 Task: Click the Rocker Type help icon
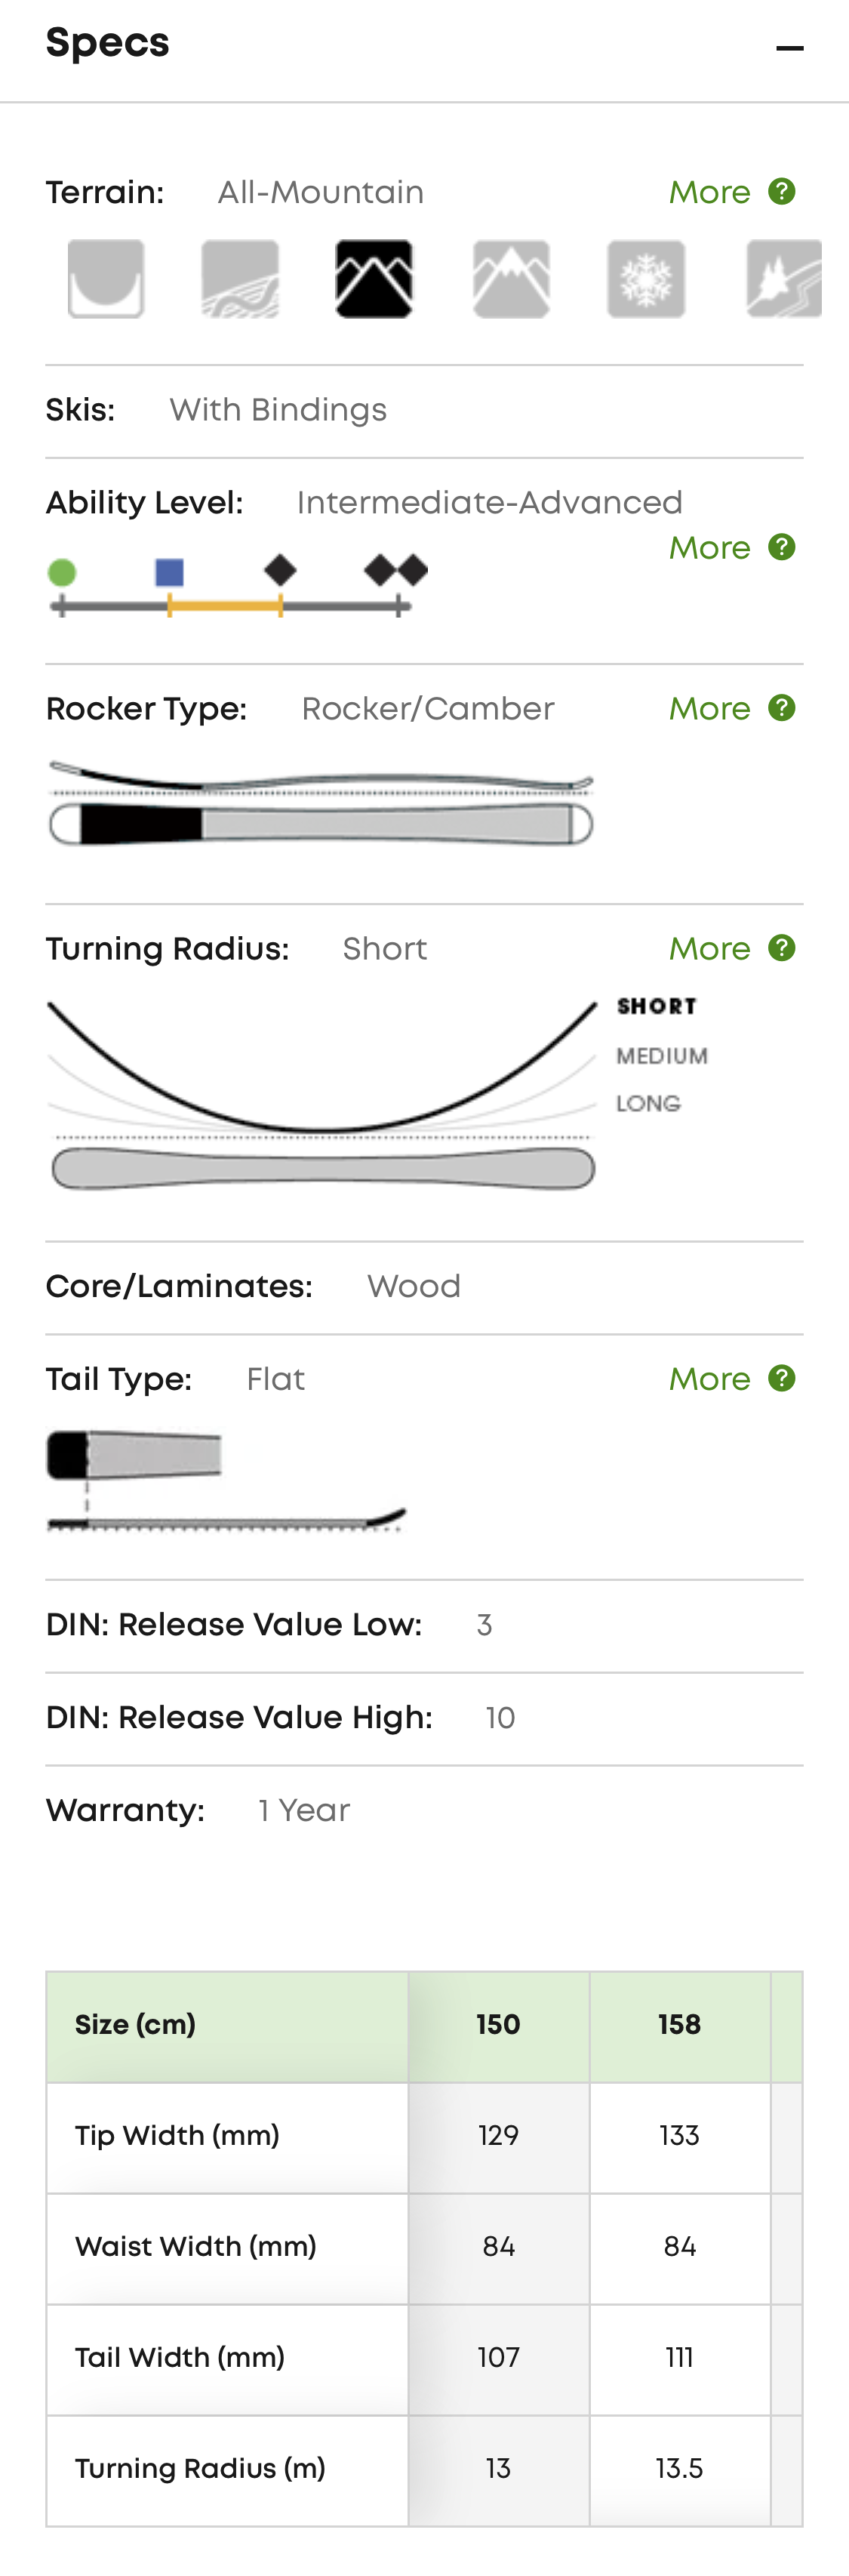pyautogui.click(x=782, y=708)
